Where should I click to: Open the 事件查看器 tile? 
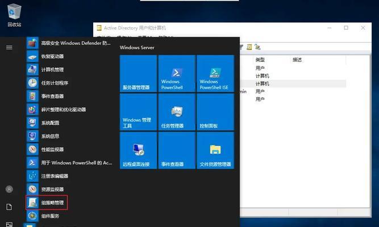point(177,150)
